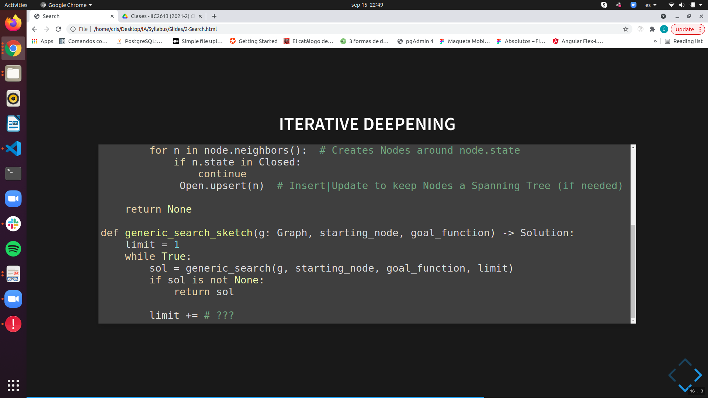Click the Skype icon in the system tray
Viewport: 708px width, 398px height.
click(x=604, y=5)
